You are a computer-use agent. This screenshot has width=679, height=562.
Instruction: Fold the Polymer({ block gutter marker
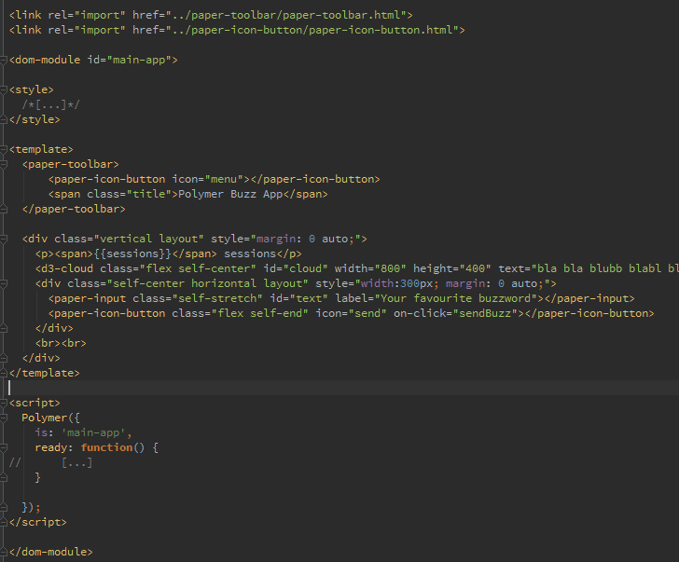(x=4, y=418)
